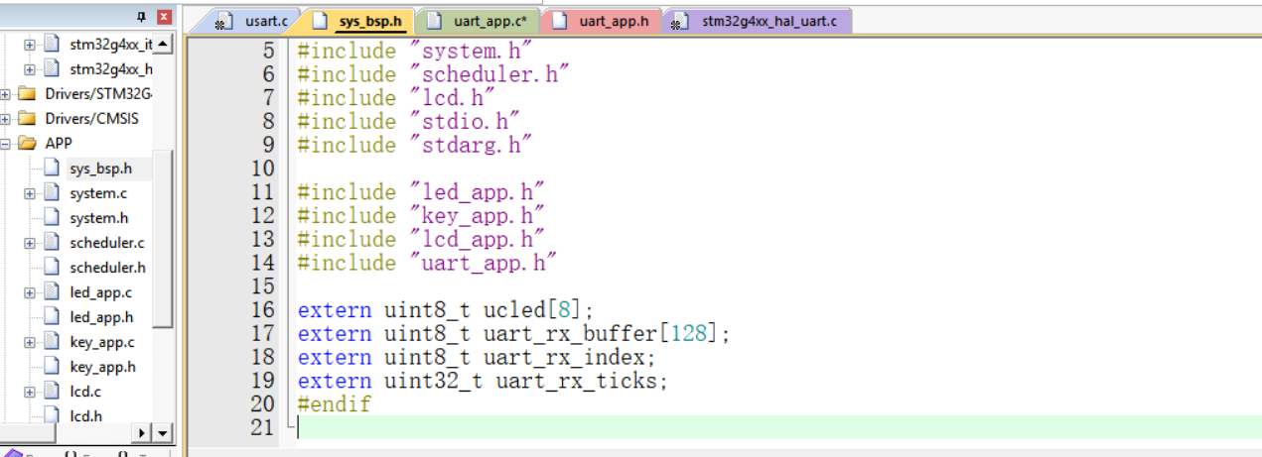The image size is (1262, 457).
Task: Select key_app.h in the project tree
Action: (103, 367)
